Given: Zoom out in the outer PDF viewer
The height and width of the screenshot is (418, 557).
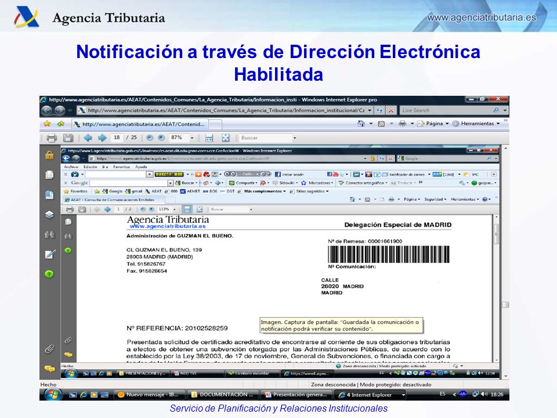Looking at the screenshot, I should pyautogui.click(x=150, y=138).
